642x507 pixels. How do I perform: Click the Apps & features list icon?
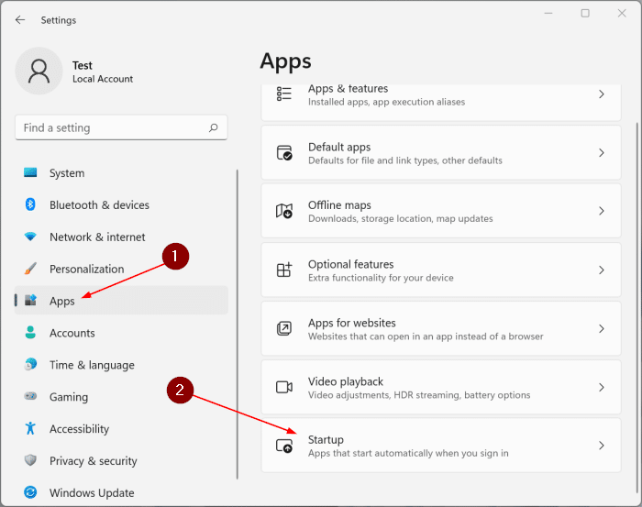coord(284,94)
